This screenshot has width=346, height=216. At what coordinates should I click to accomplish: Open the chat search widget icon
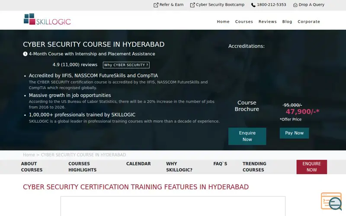[332, 201]
